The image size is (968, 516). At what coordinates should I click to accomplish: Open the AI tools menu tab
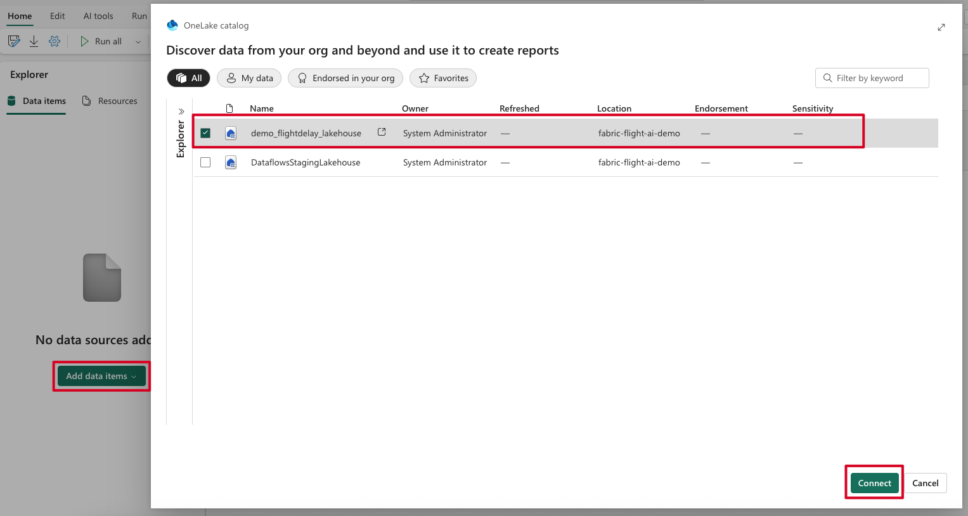98,16
